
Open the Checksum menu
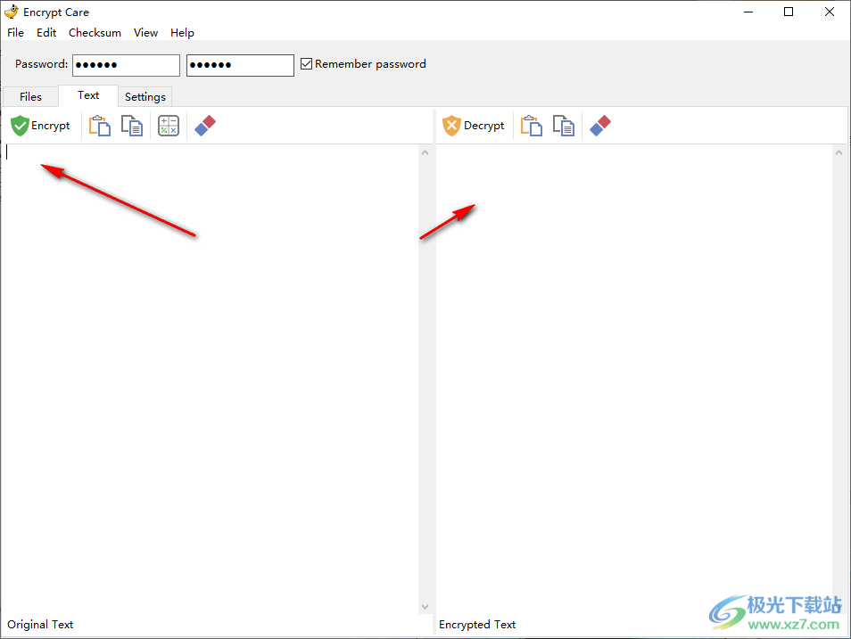click(x=95, y=33)
